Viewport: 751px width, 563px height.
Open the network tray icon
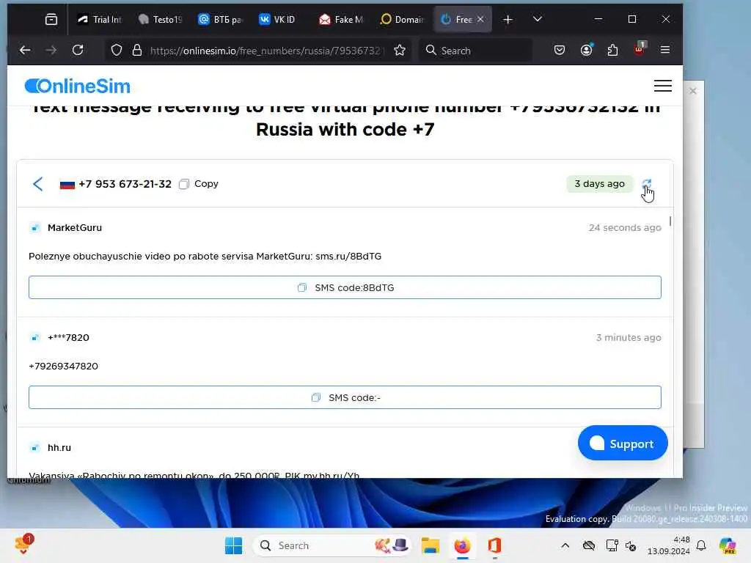pos(612,545)
